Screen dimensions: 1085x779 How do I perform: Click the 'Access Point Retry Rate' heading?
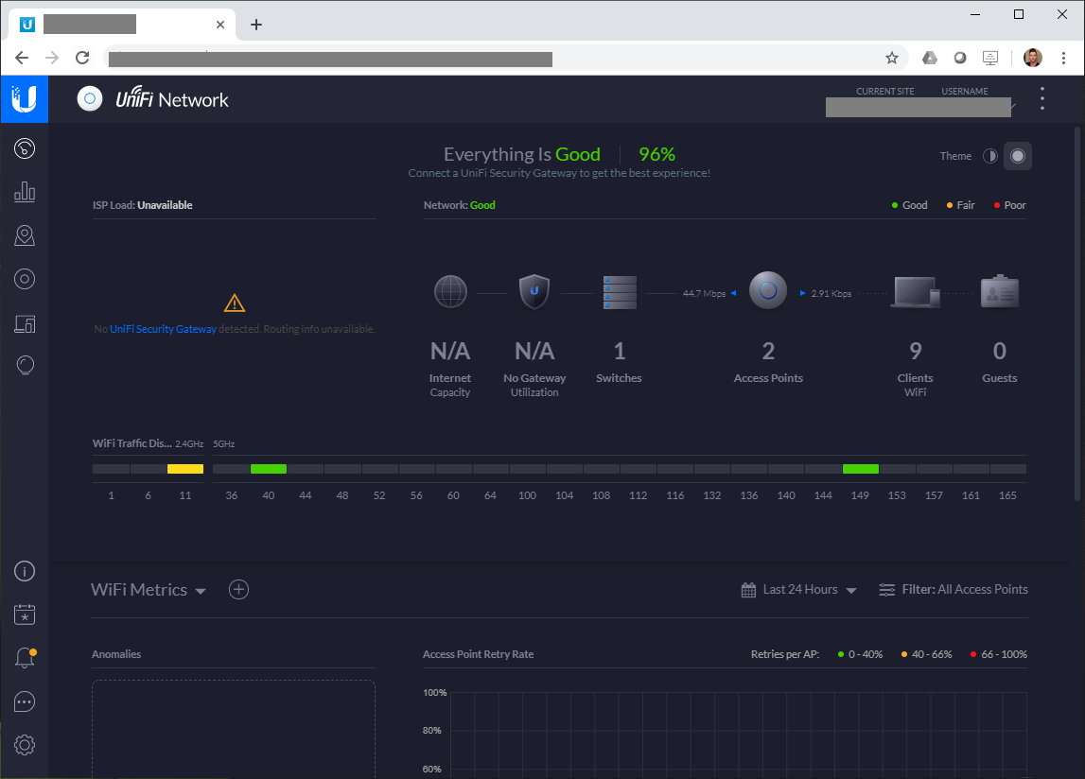click(478, 654)
